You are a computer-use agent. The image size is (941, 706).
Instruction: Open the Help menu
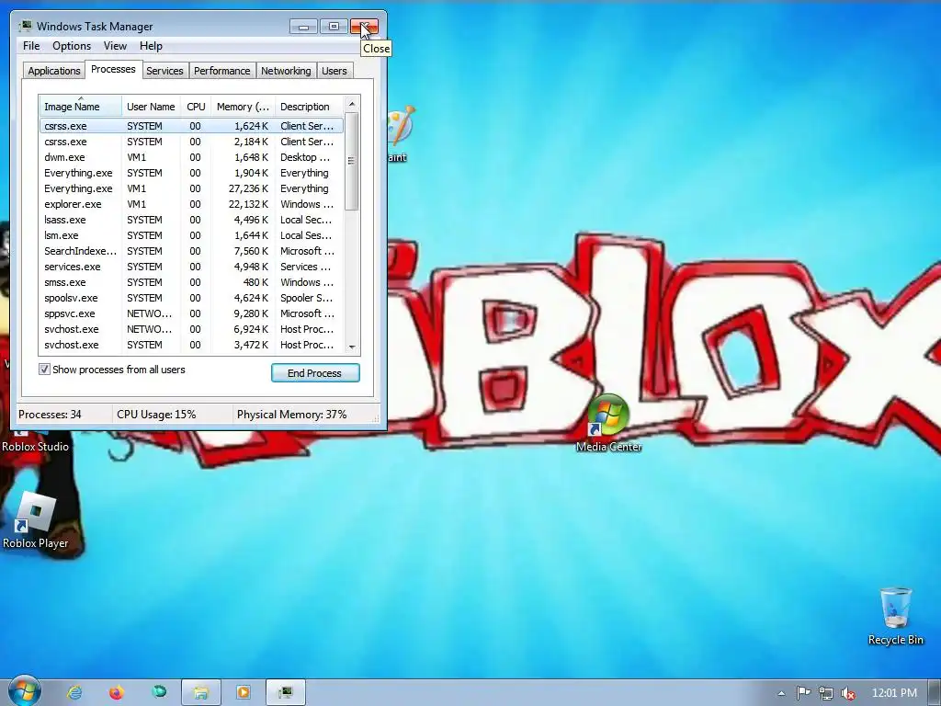pos(151,46)
